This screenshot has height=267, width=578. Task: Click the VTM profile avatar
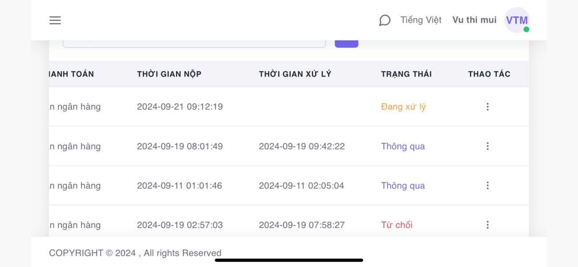click(x=516, y=20)
